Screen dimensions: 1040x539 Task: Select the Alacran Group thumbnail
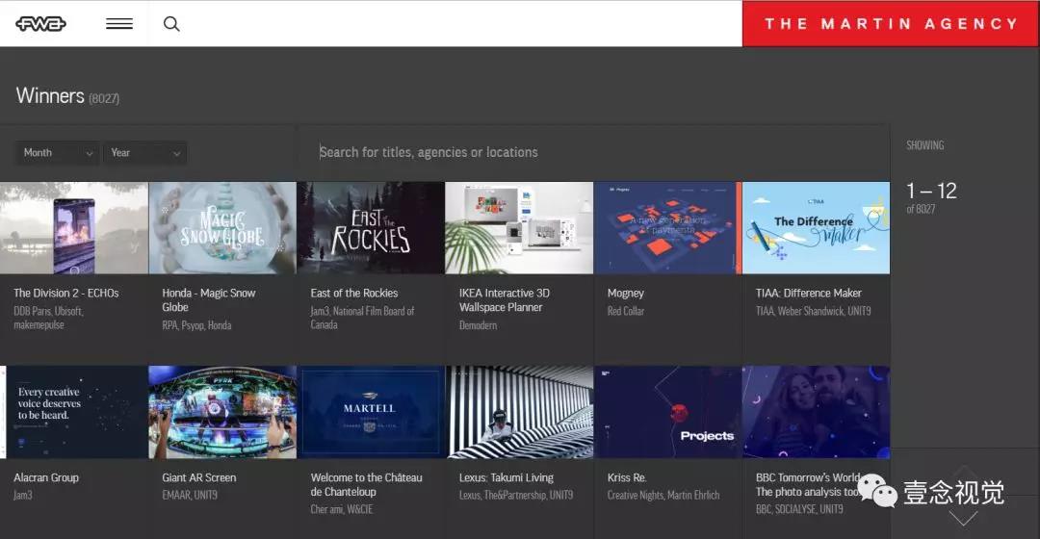(x=74, y=412)
